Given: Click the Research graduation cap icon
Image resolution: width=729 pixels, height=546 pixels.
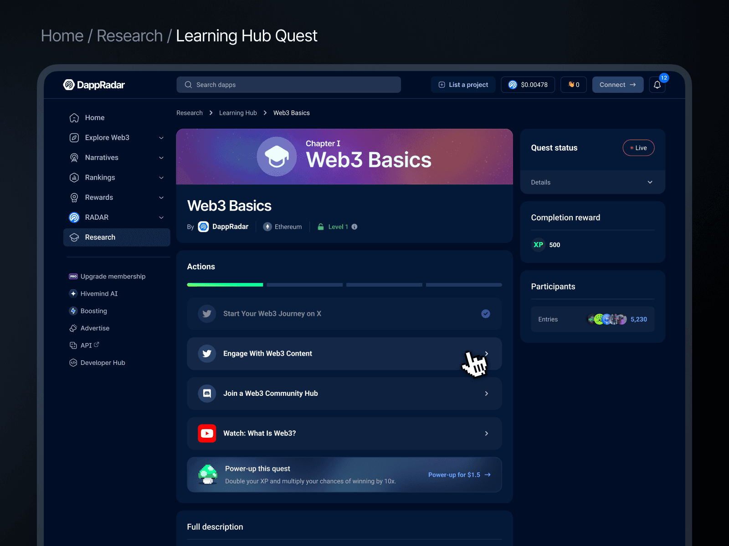Looking at the screenshot, I should click(x=74, y=238).
